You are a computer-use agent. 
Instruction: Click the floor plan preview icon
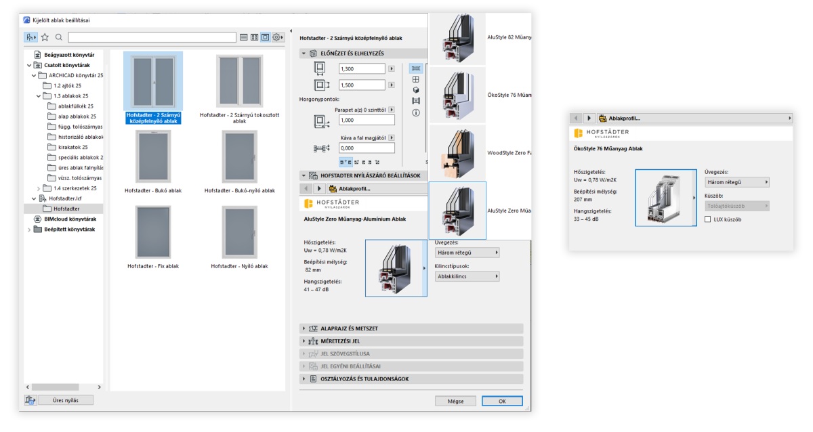pos(416,68)
